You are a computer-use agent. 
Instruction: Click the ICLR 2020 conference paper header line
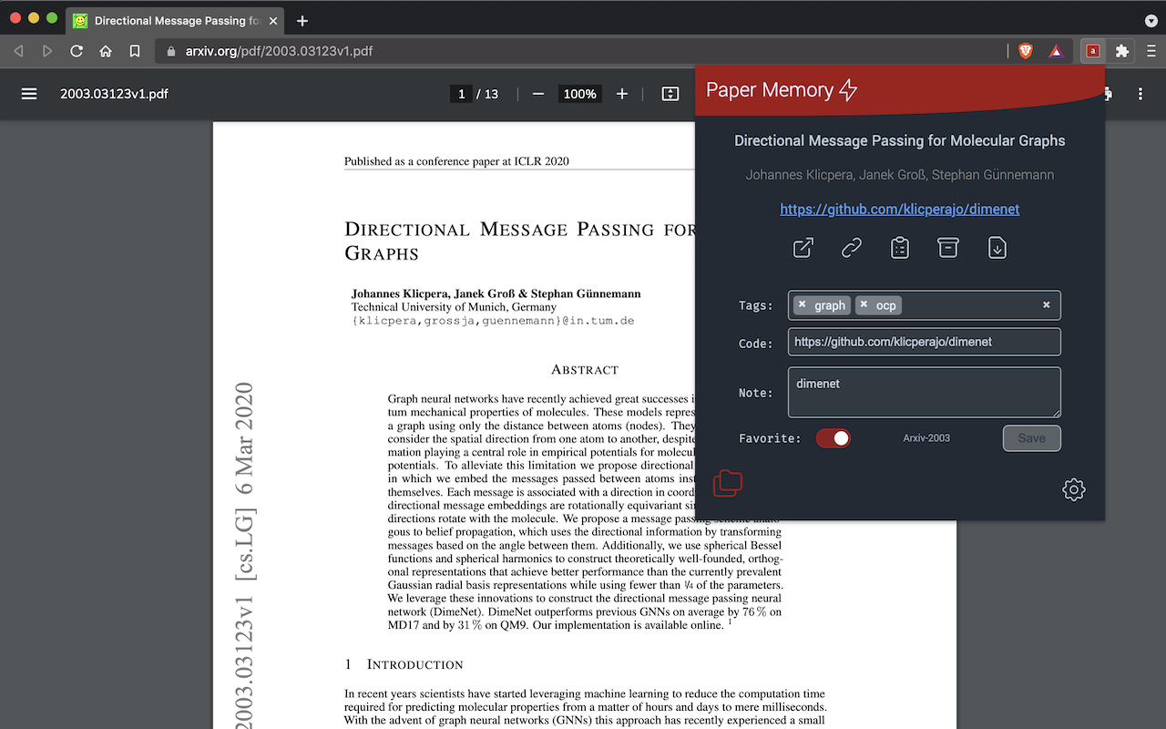(456, 161)
